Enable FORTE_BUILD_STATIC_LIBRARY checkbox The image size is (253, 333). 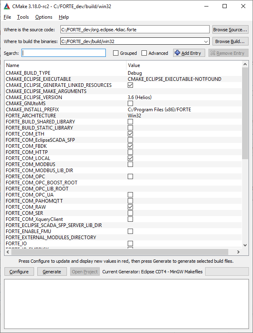[131, 128]
